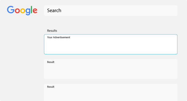Focus the Search input field
The height and width of the screenshot is (101, 187).
[x=111, y=11]
